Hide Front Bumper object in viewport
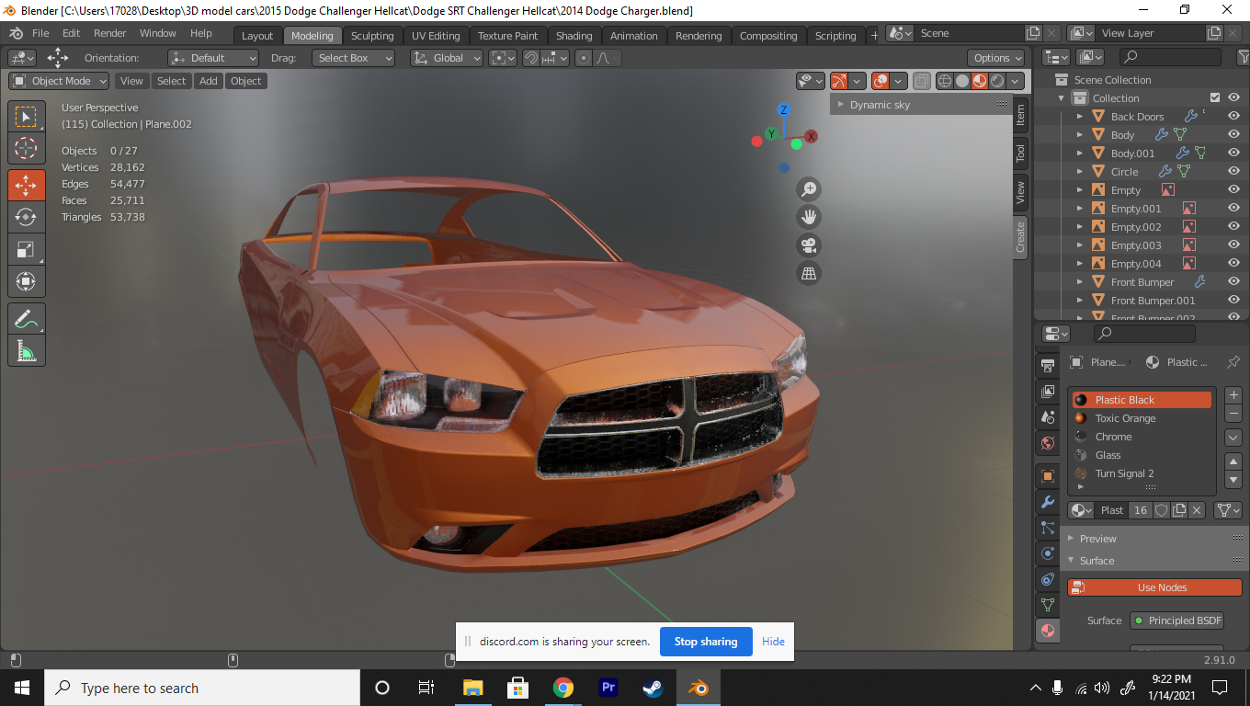This screenshot has width=1250, height=706. click(1233, 282)
